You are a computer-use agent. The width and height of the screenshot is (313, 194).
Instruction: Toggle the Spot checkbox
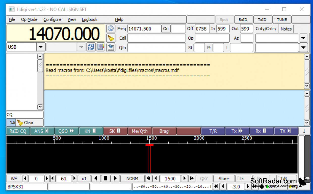224,19
